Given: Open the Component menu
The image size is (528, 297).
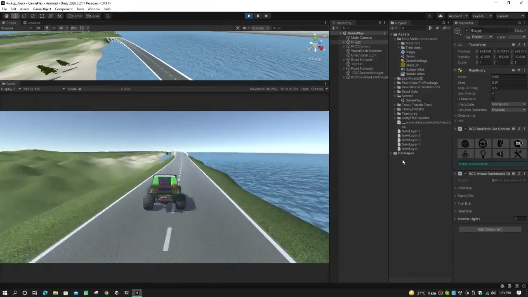Looking at the screenshot, I should (64, 9).
